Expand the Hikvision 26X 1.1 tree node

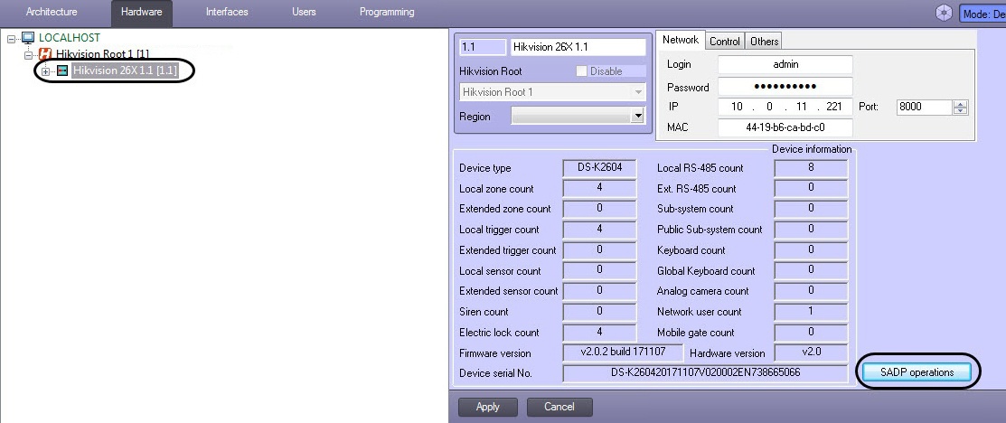click(x=45, y=71)
